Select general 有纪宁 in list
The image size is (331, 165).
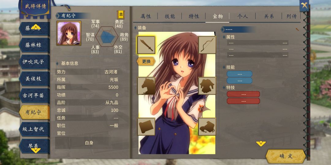[34, 112]
